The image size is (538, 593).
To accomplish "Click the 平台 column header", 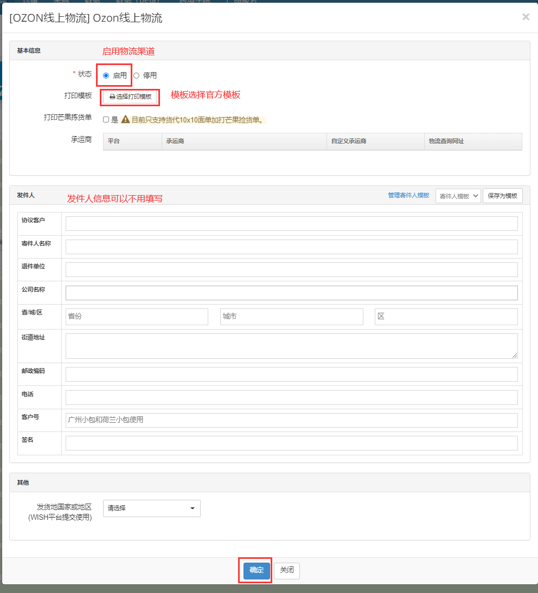I will click(132, 141).
